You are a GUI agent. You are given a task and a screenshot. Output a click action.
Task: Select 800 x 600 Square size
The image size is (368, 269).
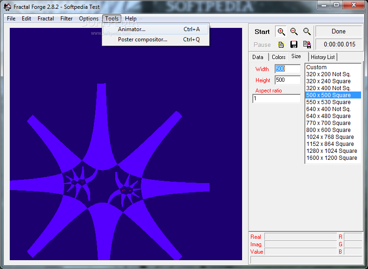333,130
